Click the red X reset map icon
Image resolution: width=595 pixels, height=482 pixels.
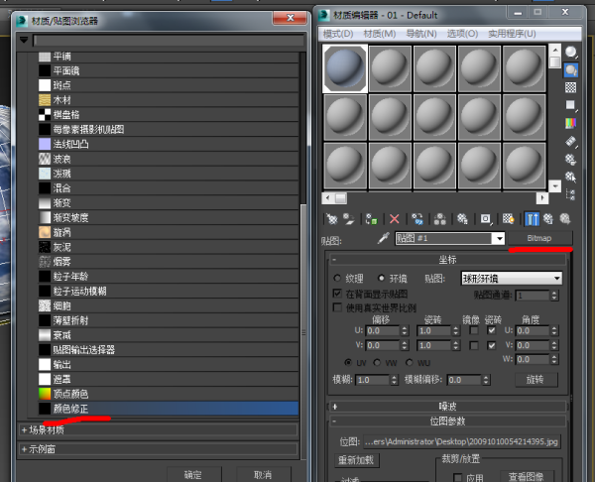pos(395,219)
